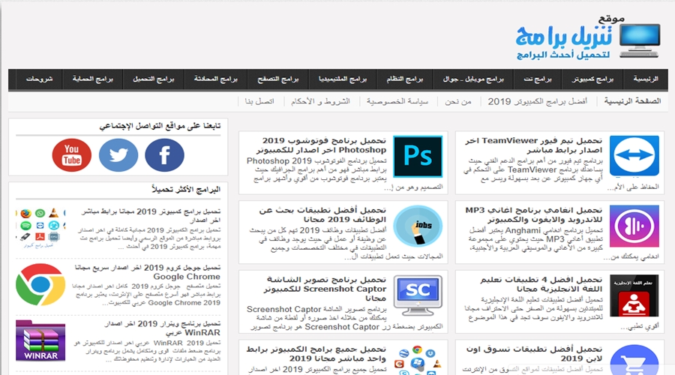The image size is (675, 375).
Task: Click the Google Chrome logo in sidebar
Action: [x=40, y=284]
